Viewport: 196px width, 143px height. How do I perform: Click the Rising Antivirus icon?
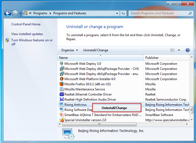tap(61, 105)
